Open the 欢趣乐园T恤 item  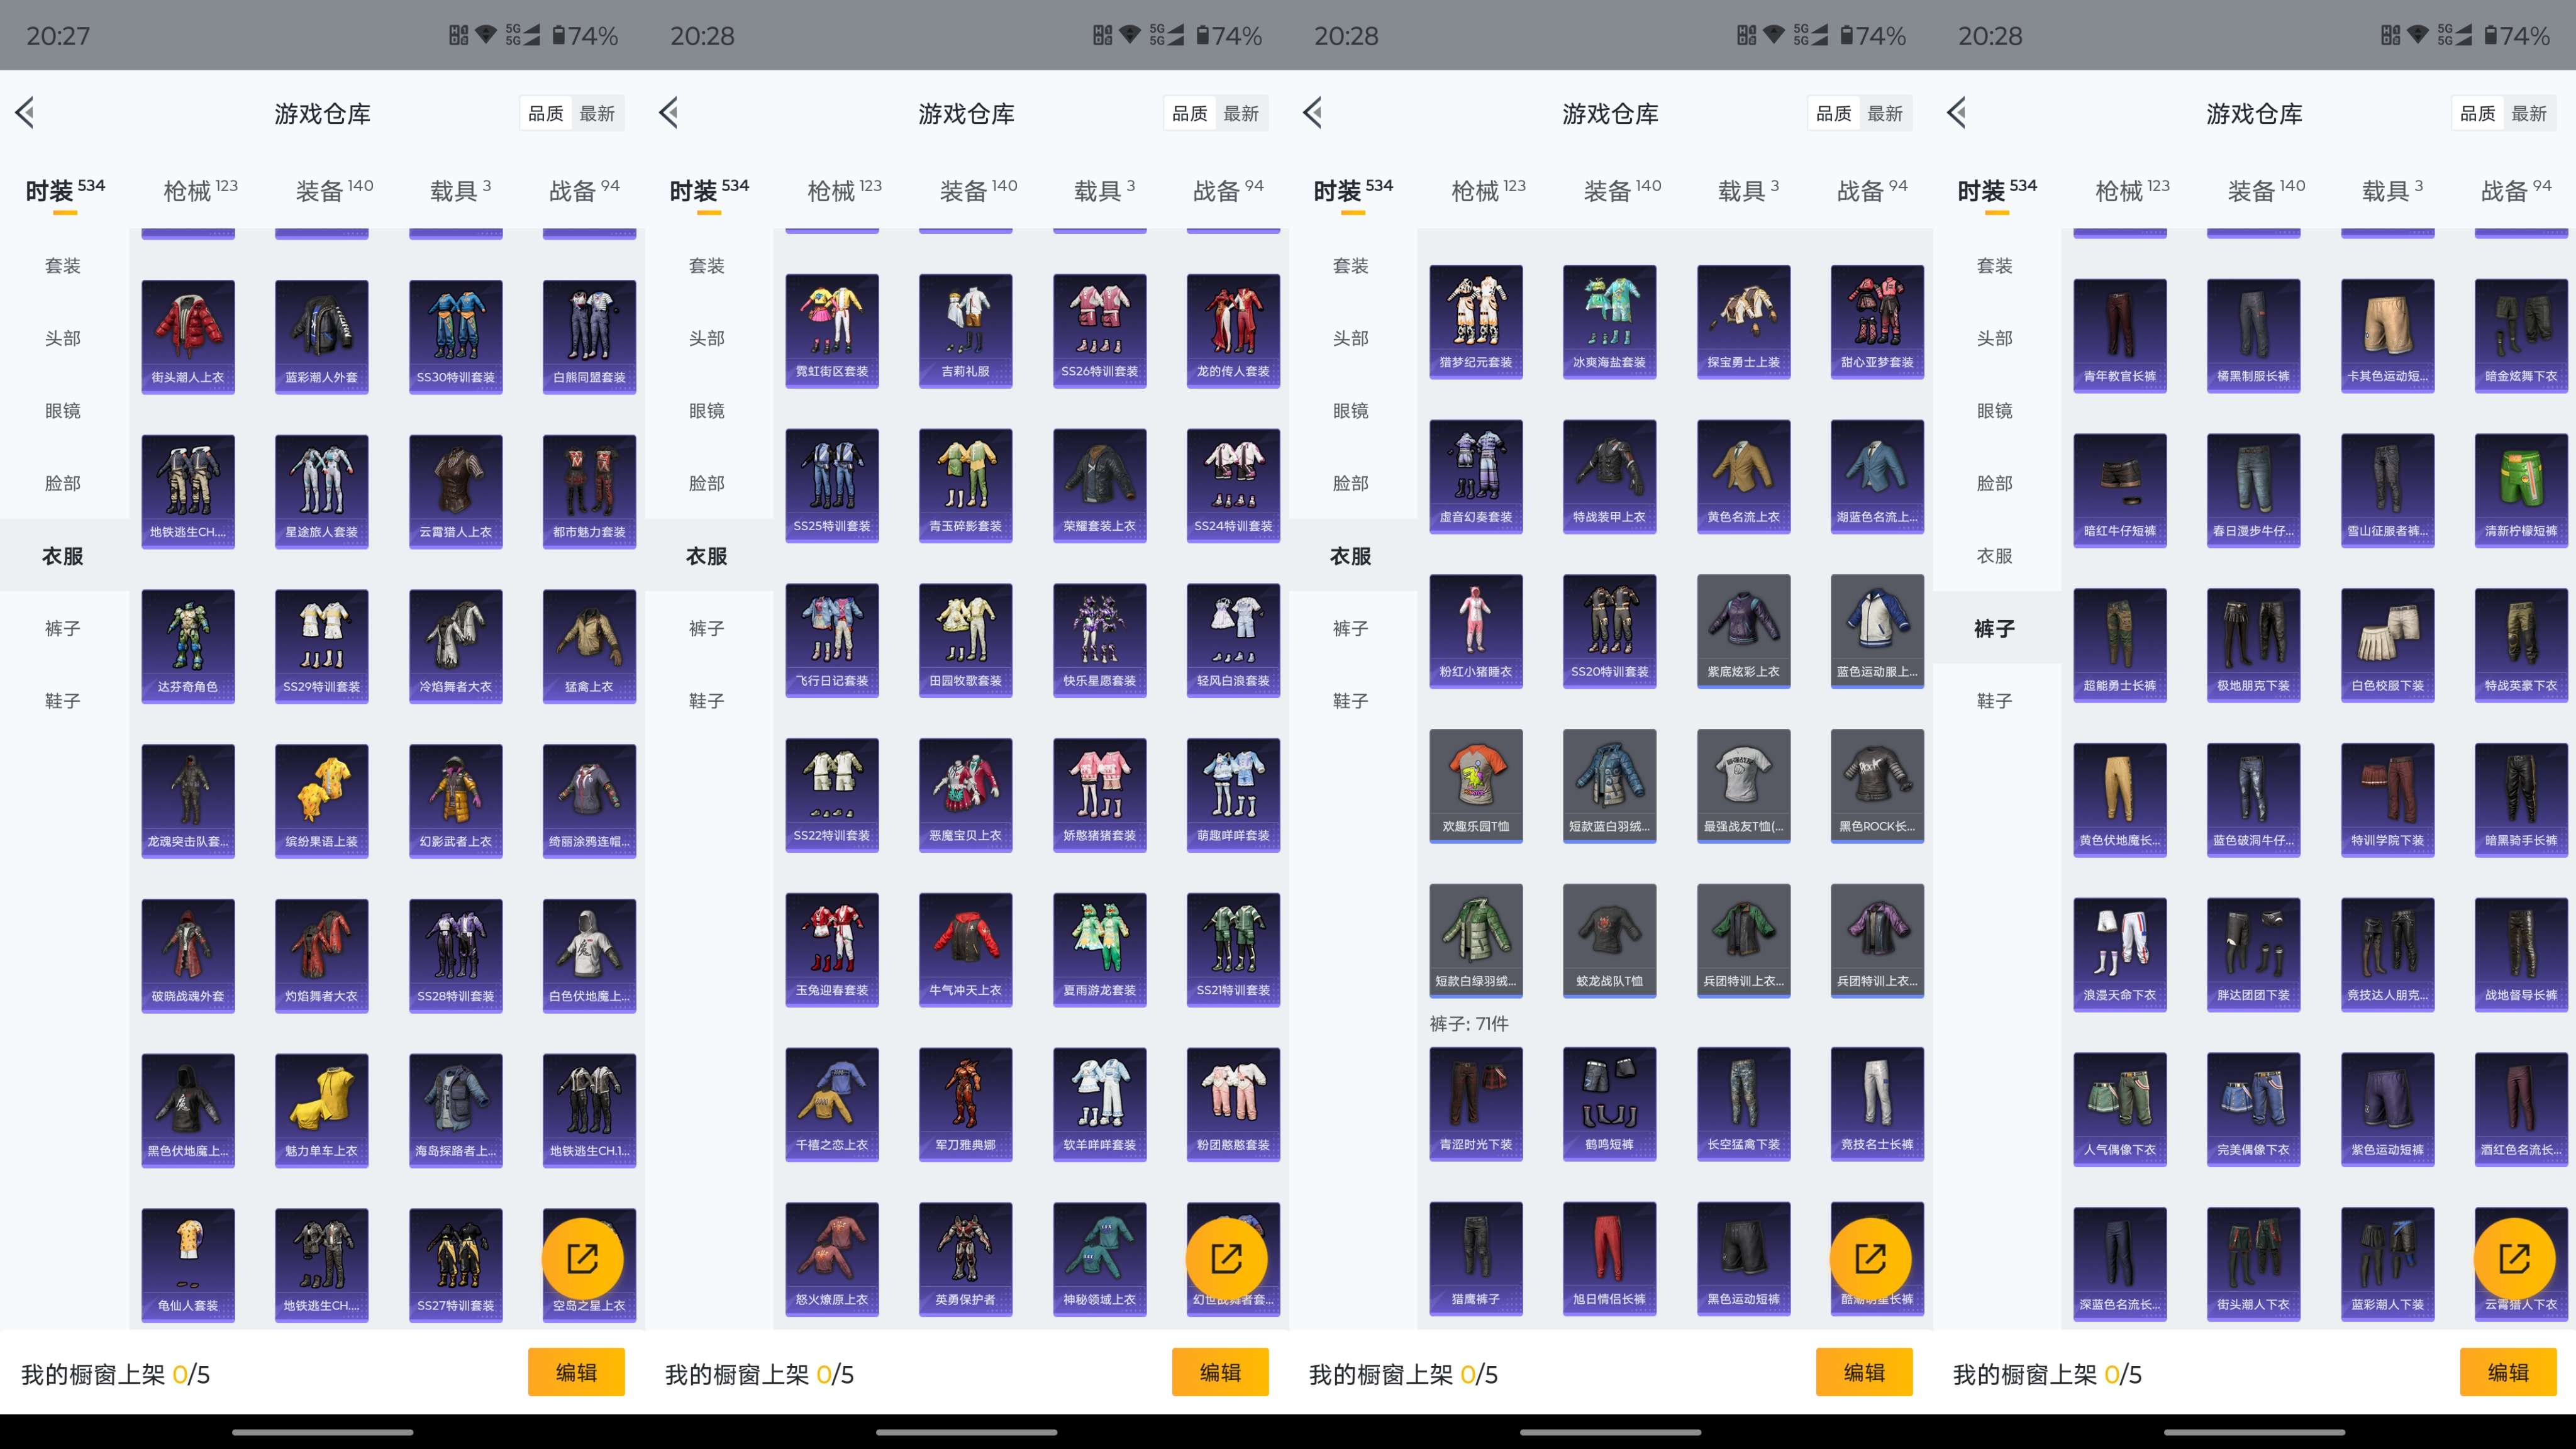(x=1476, y=786)
